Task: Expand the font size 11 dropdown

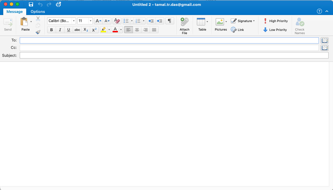Action: (90, 21)
